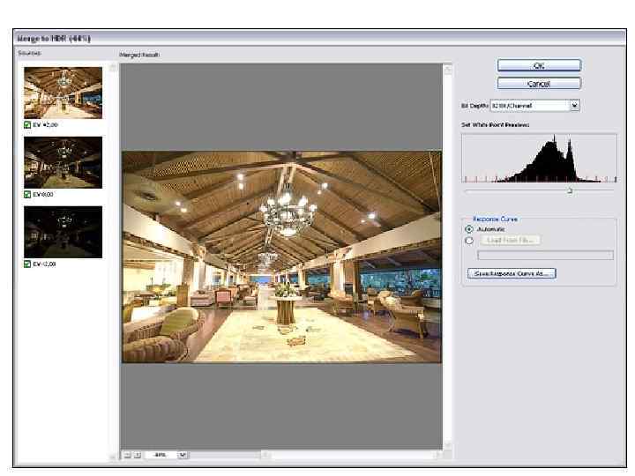Click the response curve file path field
This screenshot has width=635, height=476.
click(x=545, y=256)
